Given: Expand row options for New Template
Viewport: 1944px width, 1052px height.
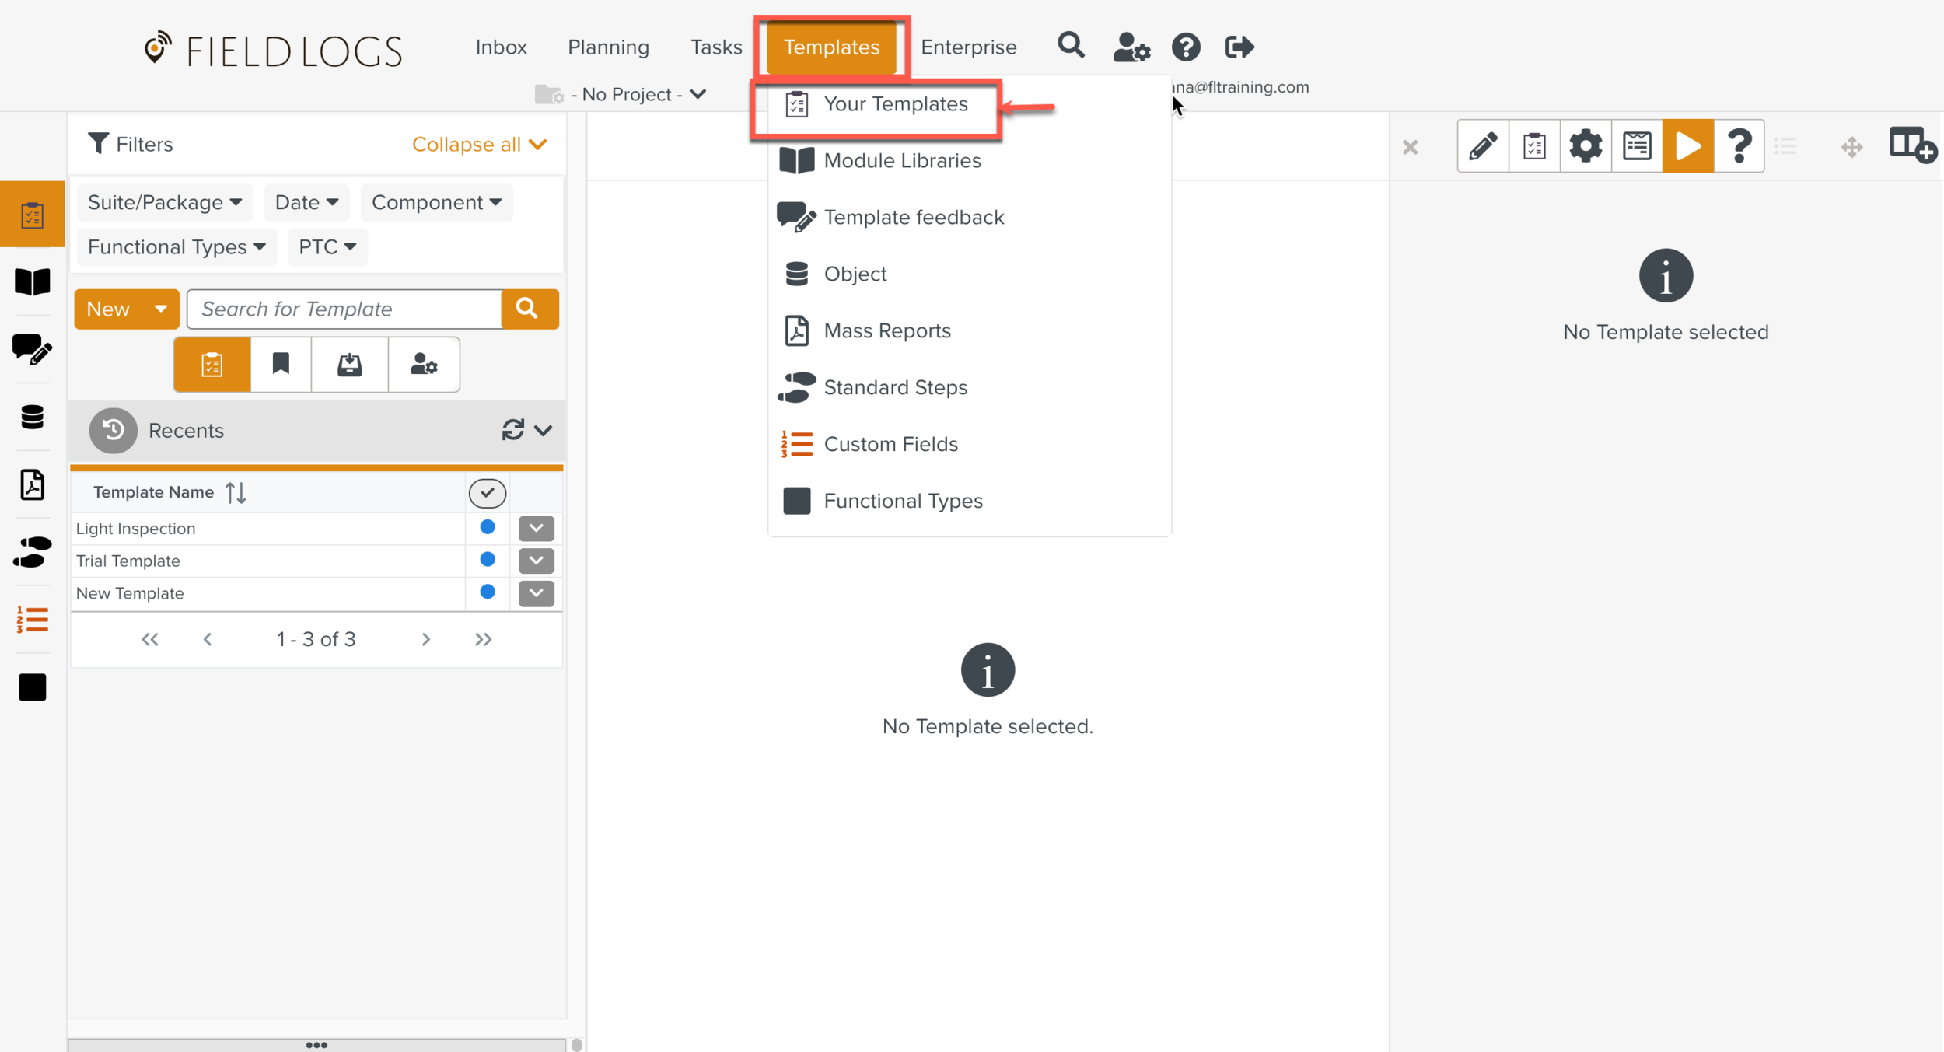Looking at the screenshot, I should coord(536,593).
